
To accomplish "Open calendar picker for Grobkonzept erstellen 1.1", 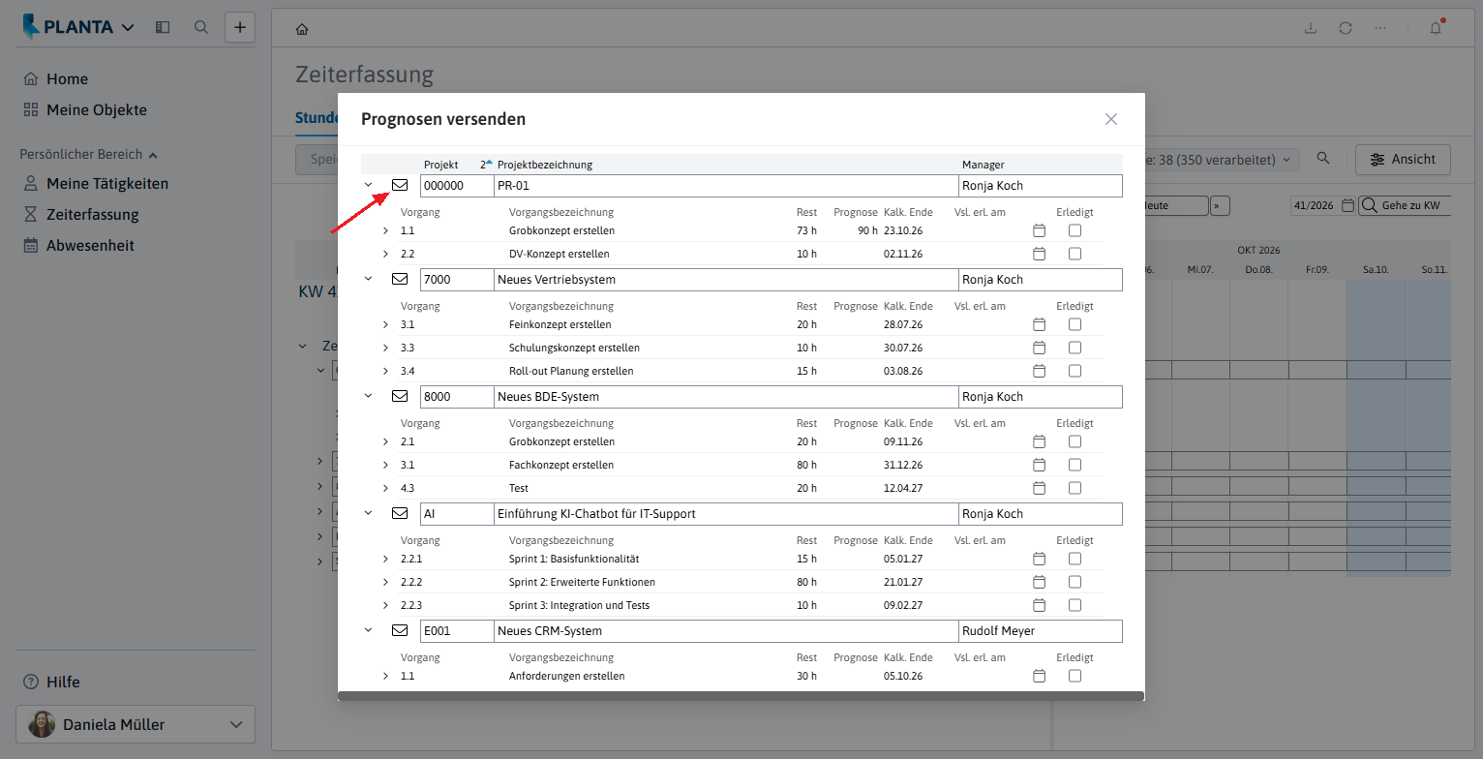I will 1040,230.
